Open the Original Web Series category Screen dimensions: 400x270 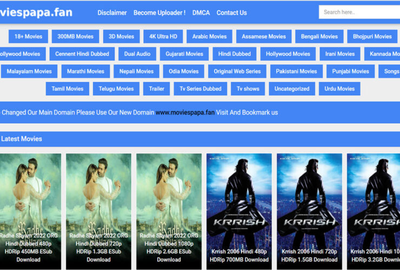pyautogui.click(x=237, y=71)
